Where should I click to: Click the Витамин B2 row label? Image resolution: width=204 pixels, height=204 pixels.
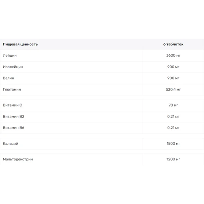click(x=13, y=117)
